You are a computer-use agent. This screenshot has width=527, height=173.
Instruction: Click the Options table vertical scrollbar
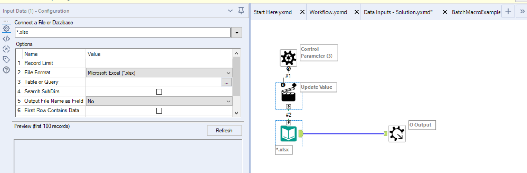point(236,77)
